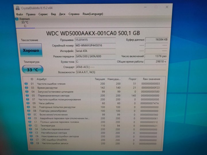This screenshot has width=207, height=155.
Task: Click the transfer mode field SATA/300 | SATA/600
Action: pyautogui.click(x=95, y=57)
